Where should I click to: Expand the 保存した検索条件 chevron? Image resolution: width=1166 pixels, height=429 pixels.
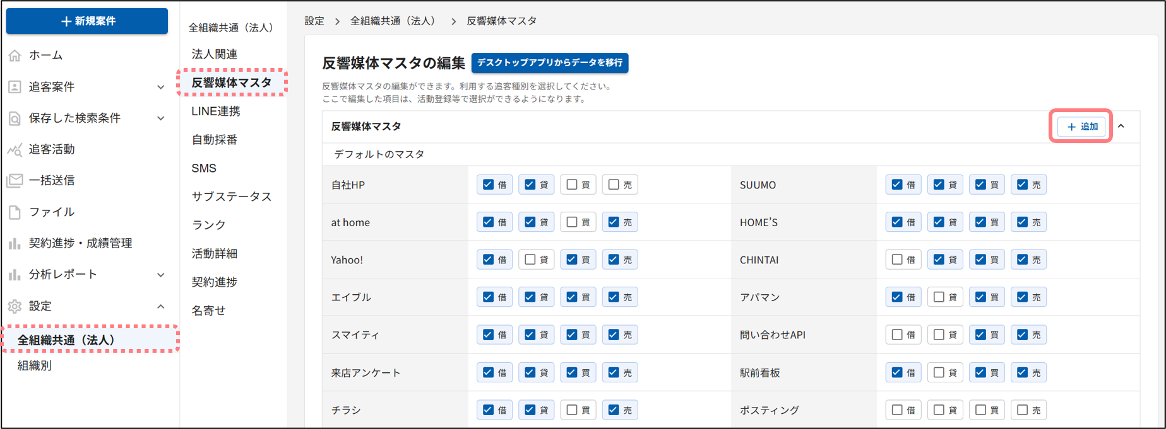point(161,118)
